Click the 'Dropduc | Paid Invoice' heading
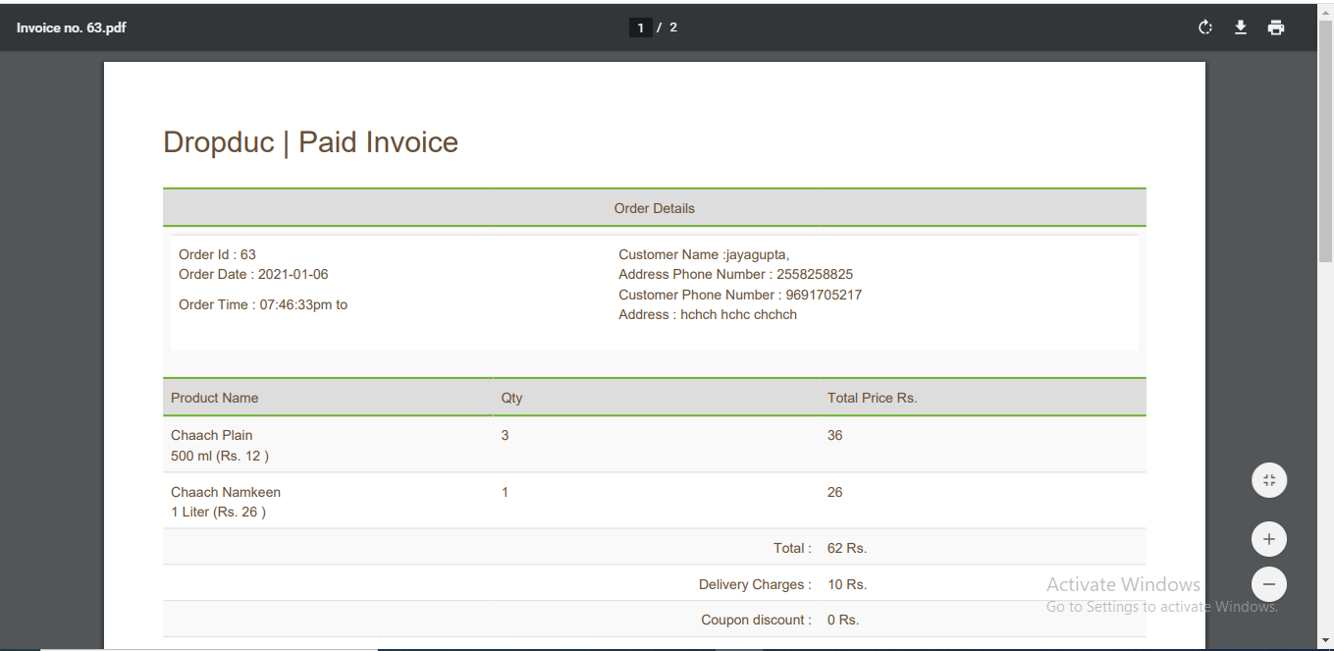This screenshot has width=1334, height=651. tap(310, 142)
